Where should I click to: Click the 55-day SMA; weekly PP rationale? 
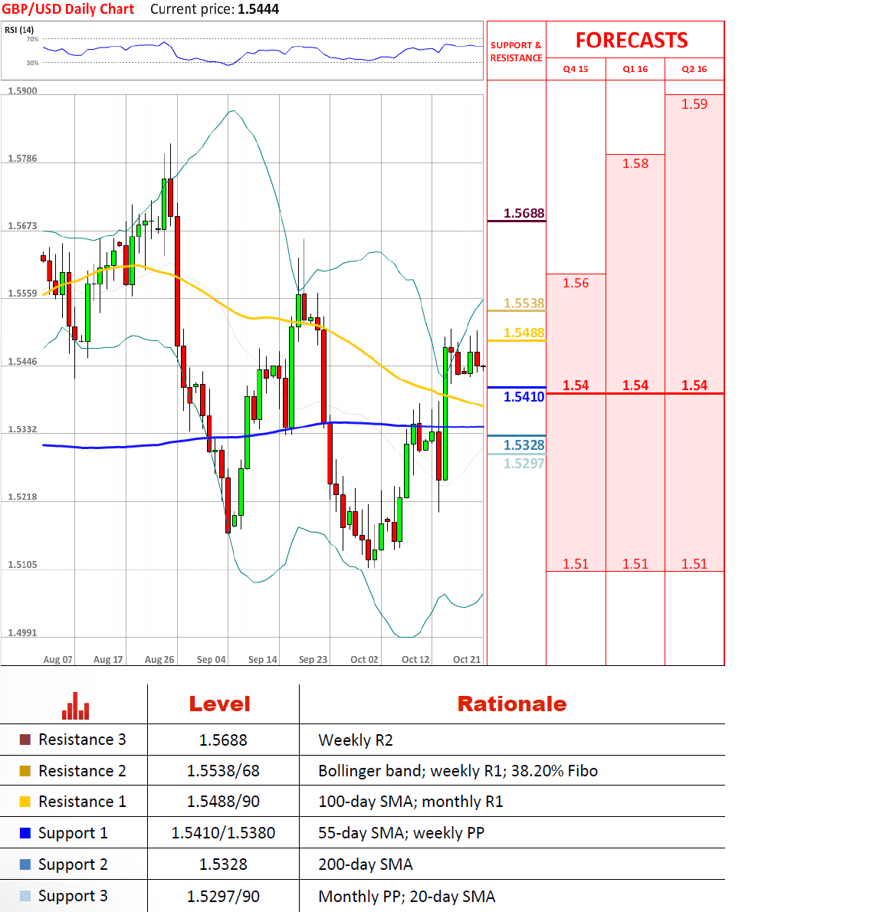coord(402,834)
